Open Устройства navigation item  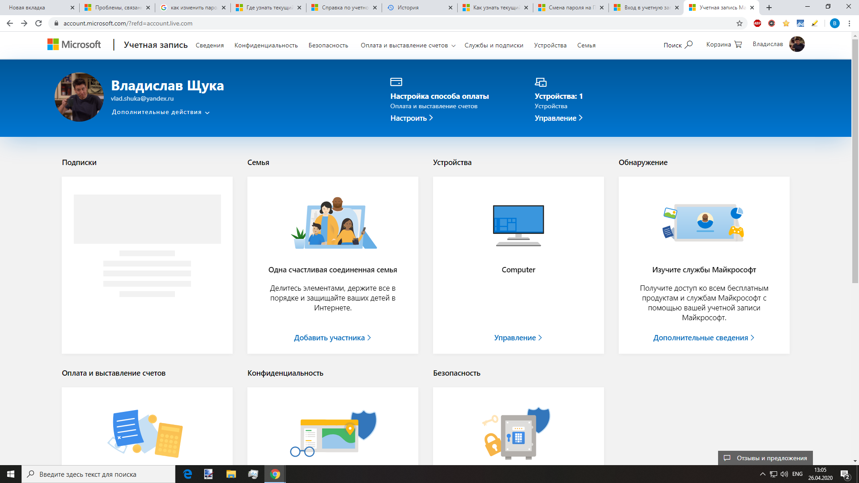(550, 45)
